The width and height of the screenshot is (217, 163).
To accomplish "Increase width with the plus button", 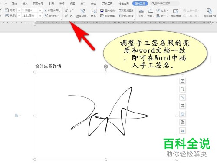I will click(40, 16).
